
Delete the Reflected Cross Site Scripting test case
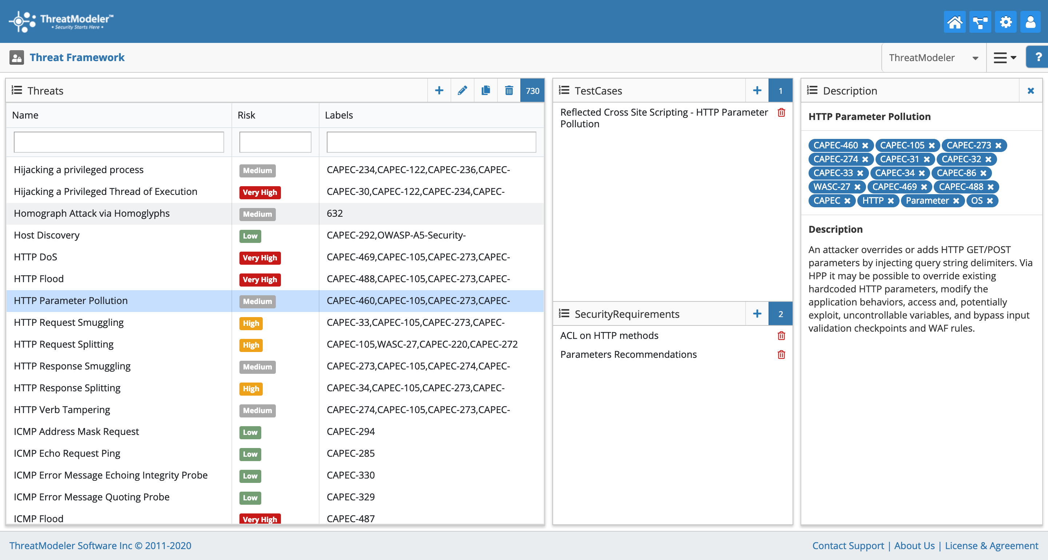click(781, 113)
